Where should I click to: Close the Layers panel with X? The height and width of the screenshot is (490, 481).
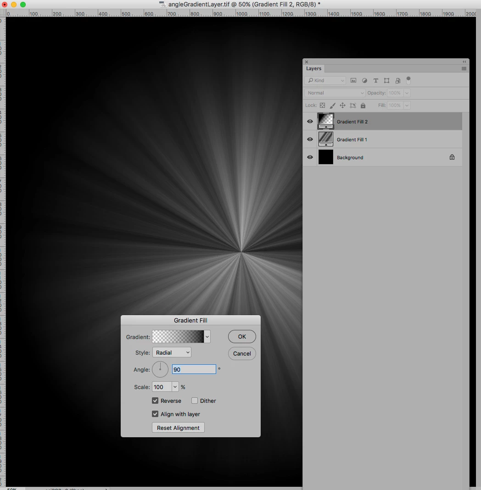(307, 61)
